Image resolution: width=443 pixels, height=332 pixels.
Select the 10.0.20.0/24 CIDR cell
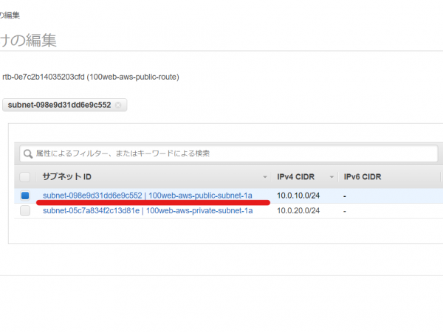(298, 210)
